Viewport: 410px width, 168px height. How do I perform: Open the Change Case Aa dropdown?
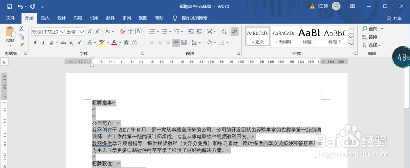(x=110, y=32)
